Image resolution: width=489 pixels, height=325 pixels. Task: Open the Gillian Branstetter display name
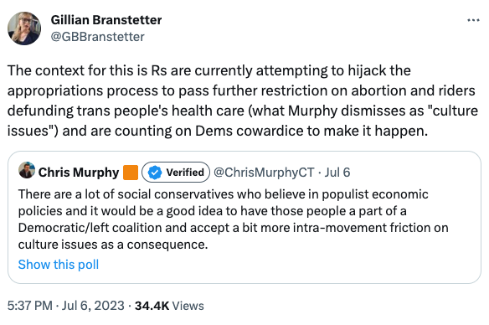[x=106, y=20]
